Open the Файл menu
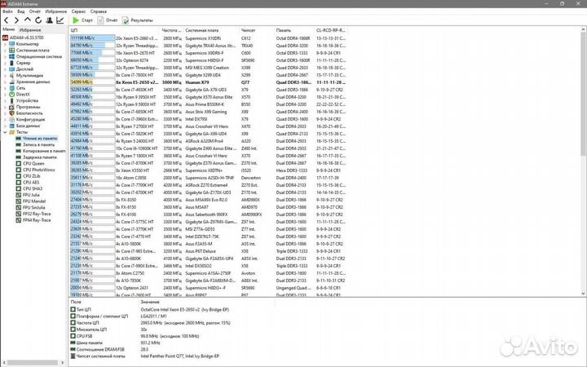587x367 pixels. [8, 11]
